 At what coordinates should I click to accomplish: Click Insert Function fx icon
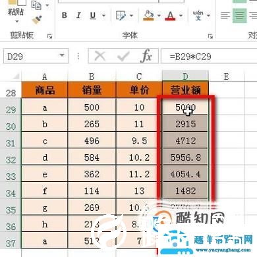pyautogui.click(x=146, y=56)
